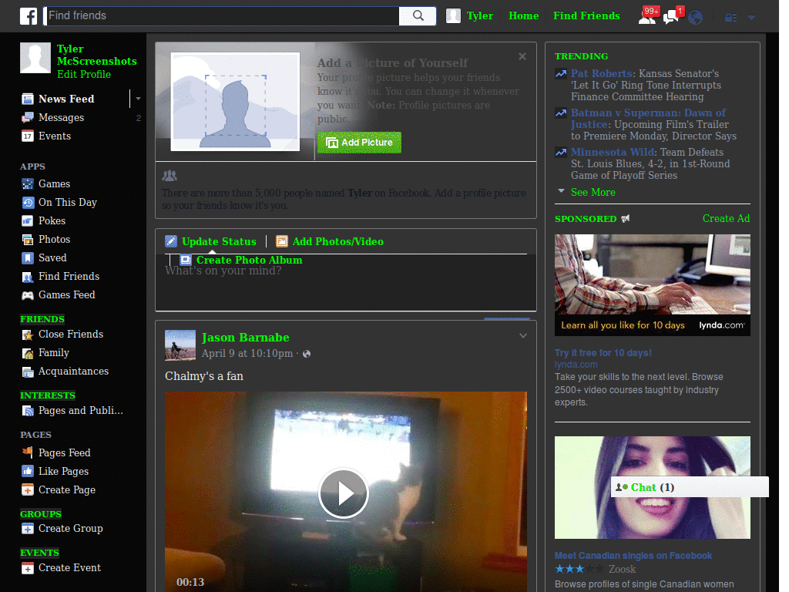Open the globe notifications icon

(695, 16)
